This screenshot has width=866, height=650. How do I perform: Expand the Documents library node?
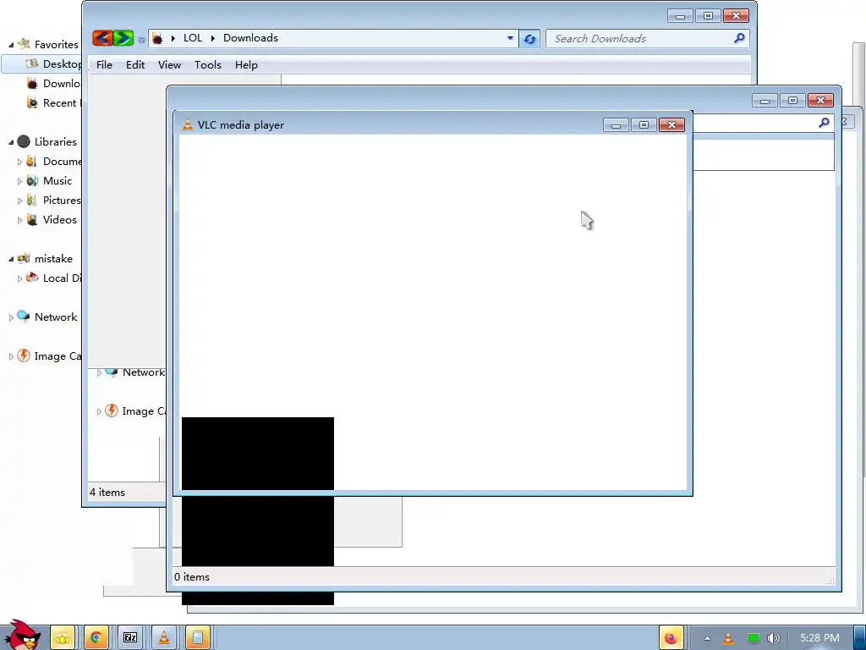(20, 162)
